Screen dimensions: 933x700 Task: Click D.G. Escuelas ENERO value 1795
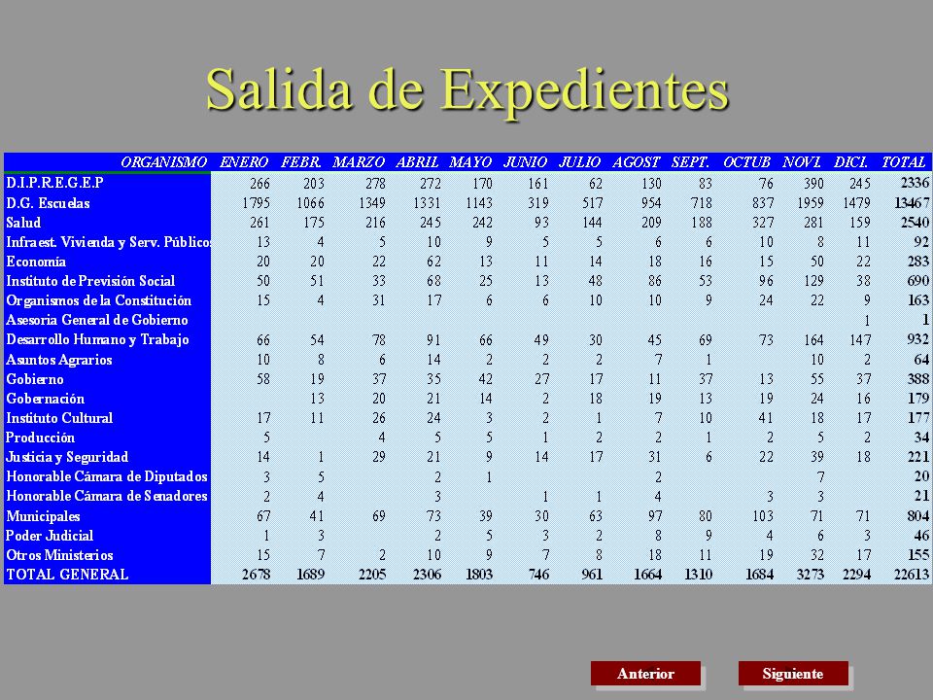coord(256,203)
